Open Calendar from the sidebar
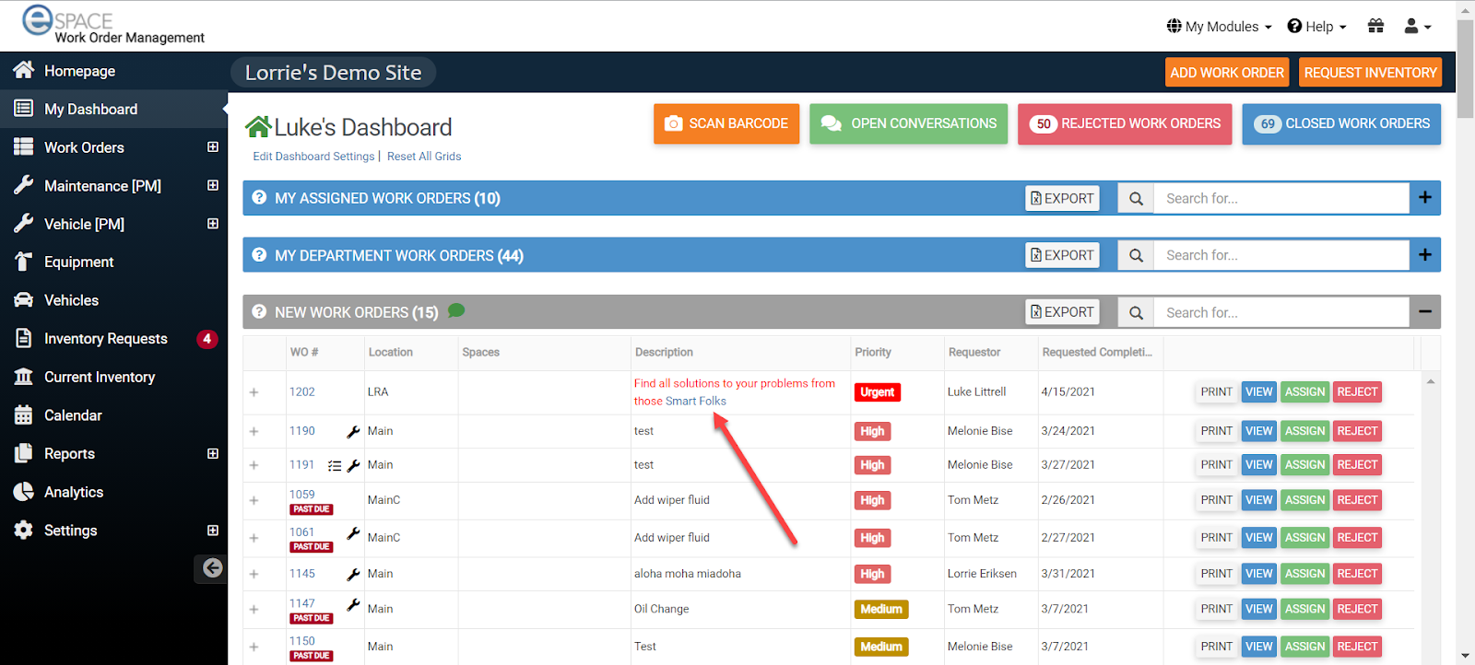1475x665 pixels. point(73,415)
